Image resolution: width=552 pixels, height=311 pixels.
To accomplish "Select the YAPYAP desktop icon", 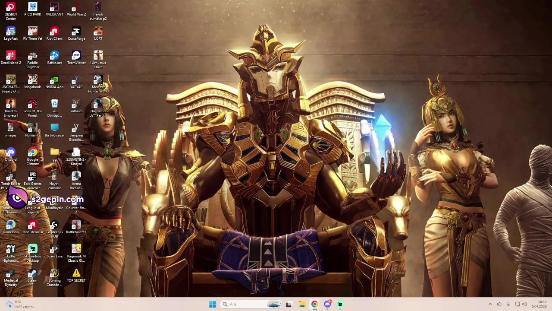I will pyautogui.click(x=76, y=82).
